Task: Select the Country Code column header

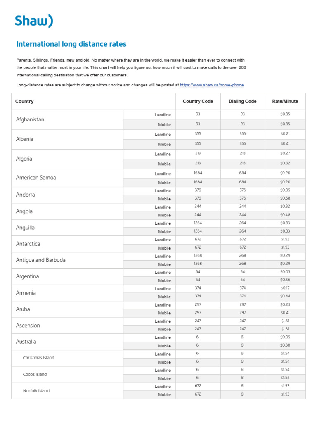Action: click(x=198, y=102)
